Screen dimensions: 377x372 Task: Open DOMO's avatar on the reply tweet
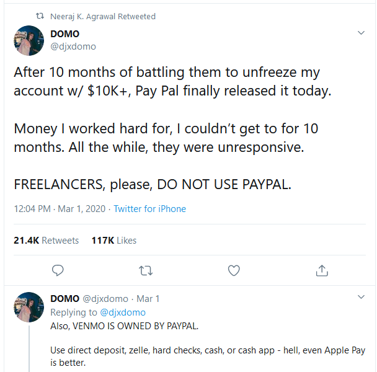click(29, 307)
